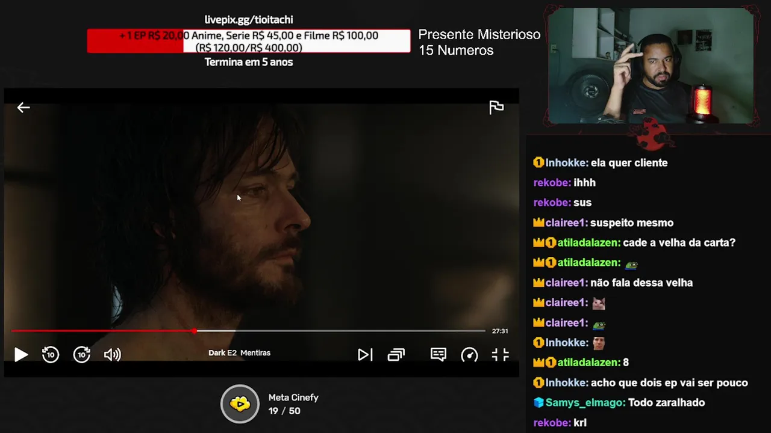Click the remaining time 27:31
The width and height of the screenshot is (771, 433).
(500, 331)
